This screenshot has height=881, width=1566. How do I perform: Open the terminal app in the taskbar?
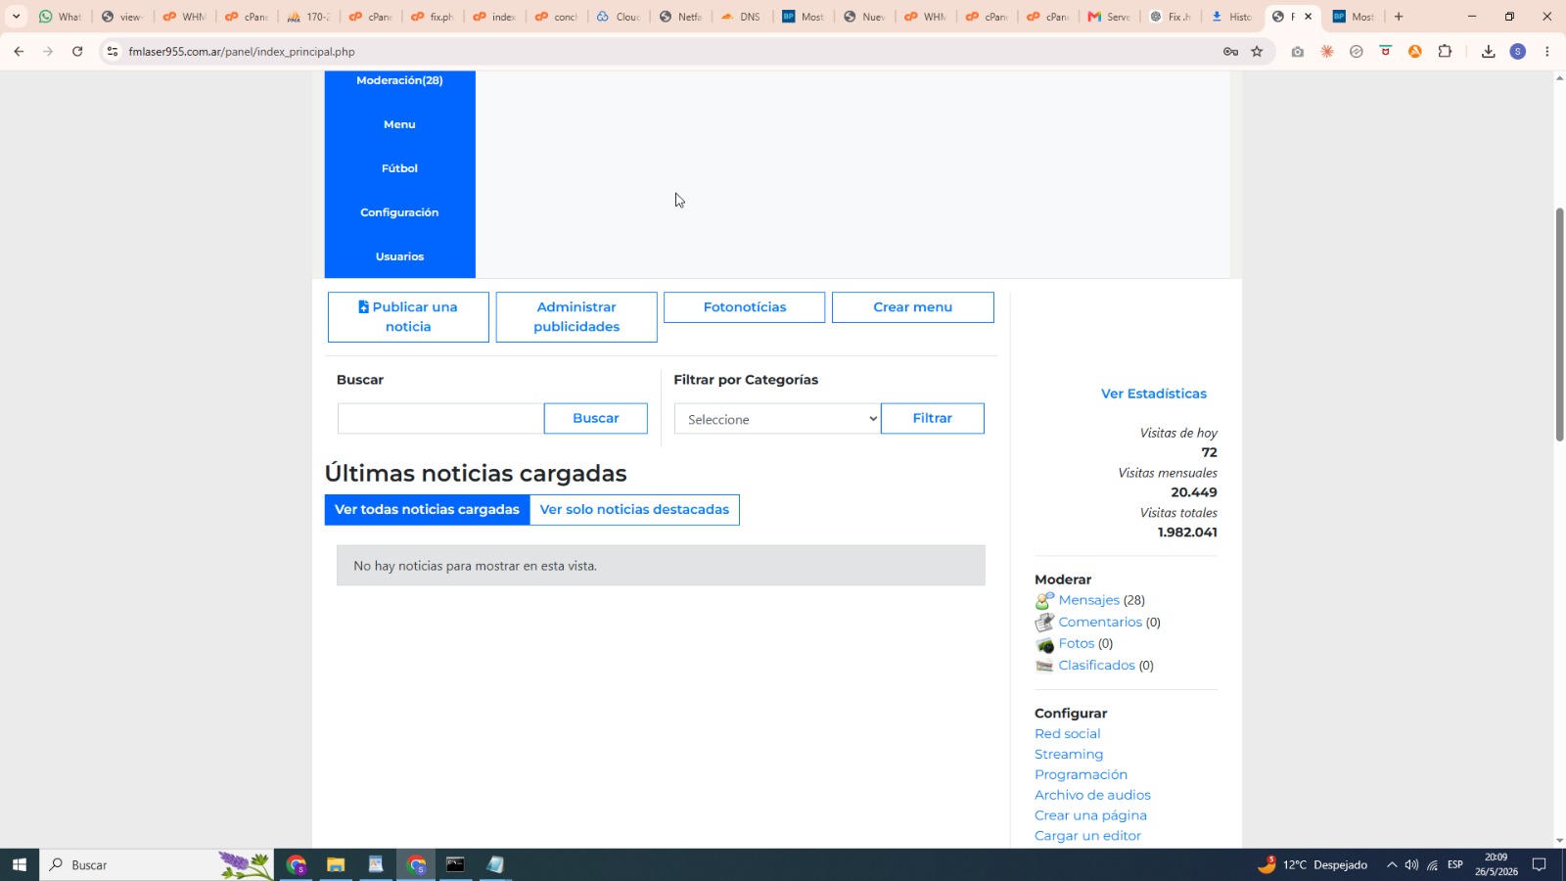(455, 864)
